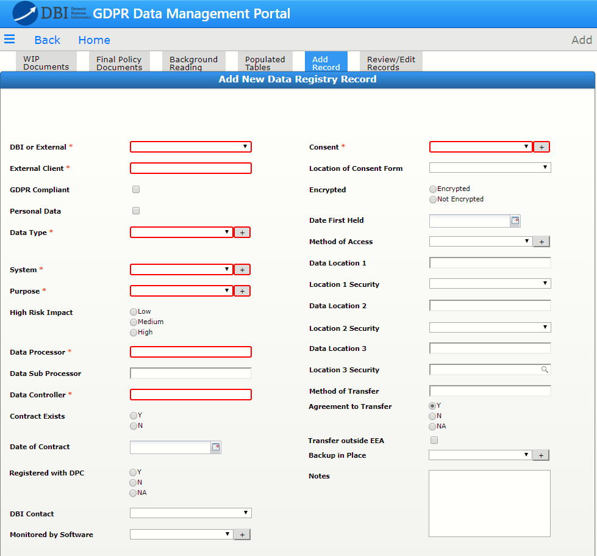Click into Data Sub Processor field
The image size is (597, 556).
pos(191,373)
